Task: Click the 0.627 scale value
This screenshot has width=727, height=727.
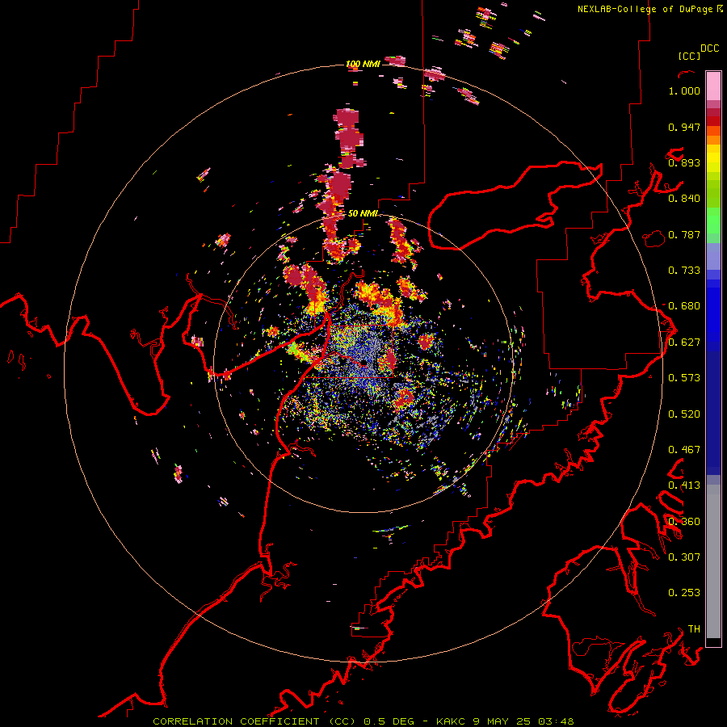Action: coord(684,342)
